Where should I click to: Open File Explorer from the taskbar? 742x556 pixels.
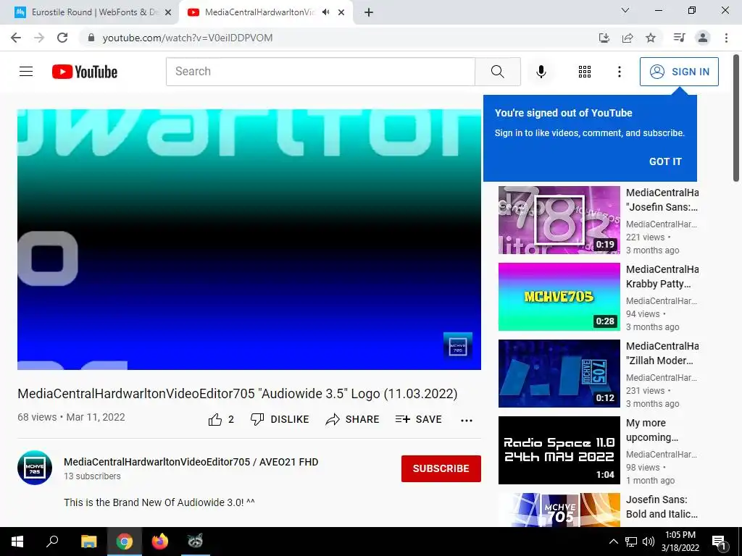[x=88, y=542]
